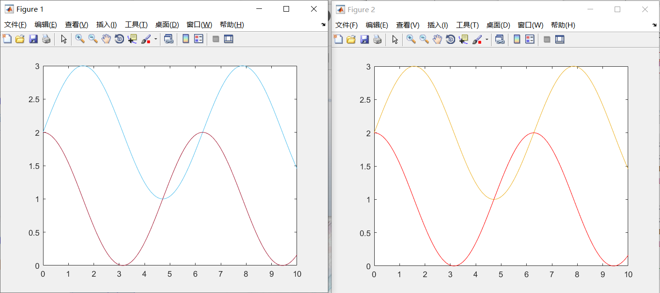The image size is (660, 293).
Task: Open 插入(I) menu in Figure 1
Action: click(x=107, y=25)
